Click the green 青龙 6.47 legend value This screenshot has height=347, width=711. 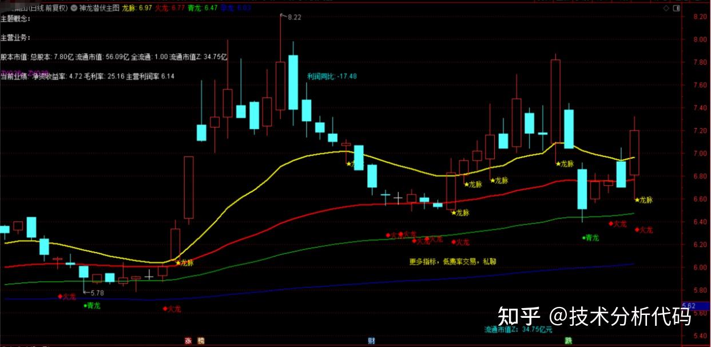point(202,9)
